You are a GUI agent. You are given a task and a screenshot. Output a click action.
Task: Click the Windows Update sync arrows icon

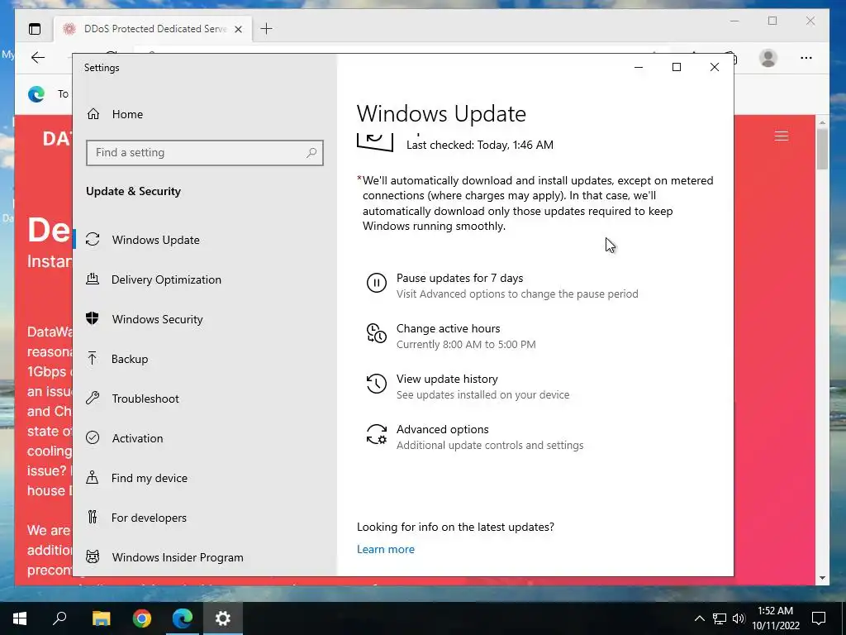(x=93, y=239)
